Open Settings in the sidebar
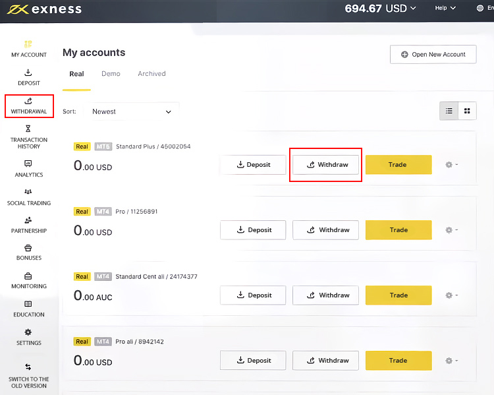494x395 pixels. click(x=29, y=337)
